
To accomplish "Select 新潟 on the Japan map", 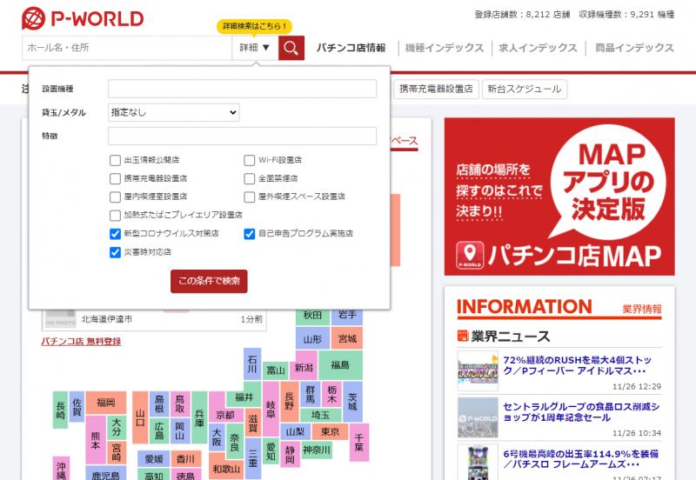I will 303,368.
